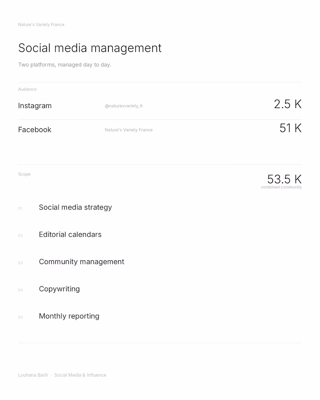Select the 53.5 K combined total
This screenshot has width=320, height=400.
pos(284,179)
